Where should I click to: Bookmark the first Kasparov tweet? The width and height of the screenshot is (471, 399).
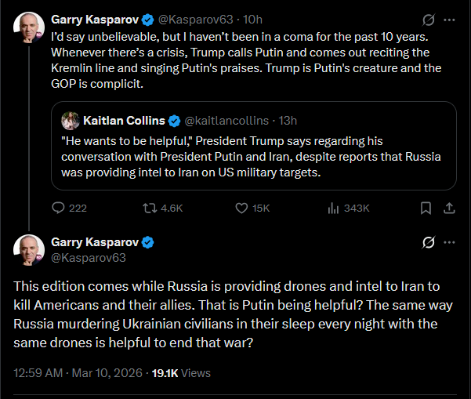426,208
